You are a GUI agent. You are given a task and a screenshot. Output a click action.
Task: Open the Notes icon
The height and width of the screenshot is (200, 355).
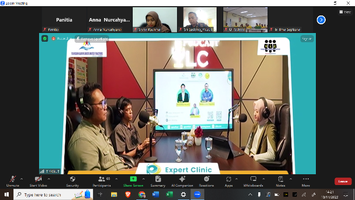coord(280,179)
